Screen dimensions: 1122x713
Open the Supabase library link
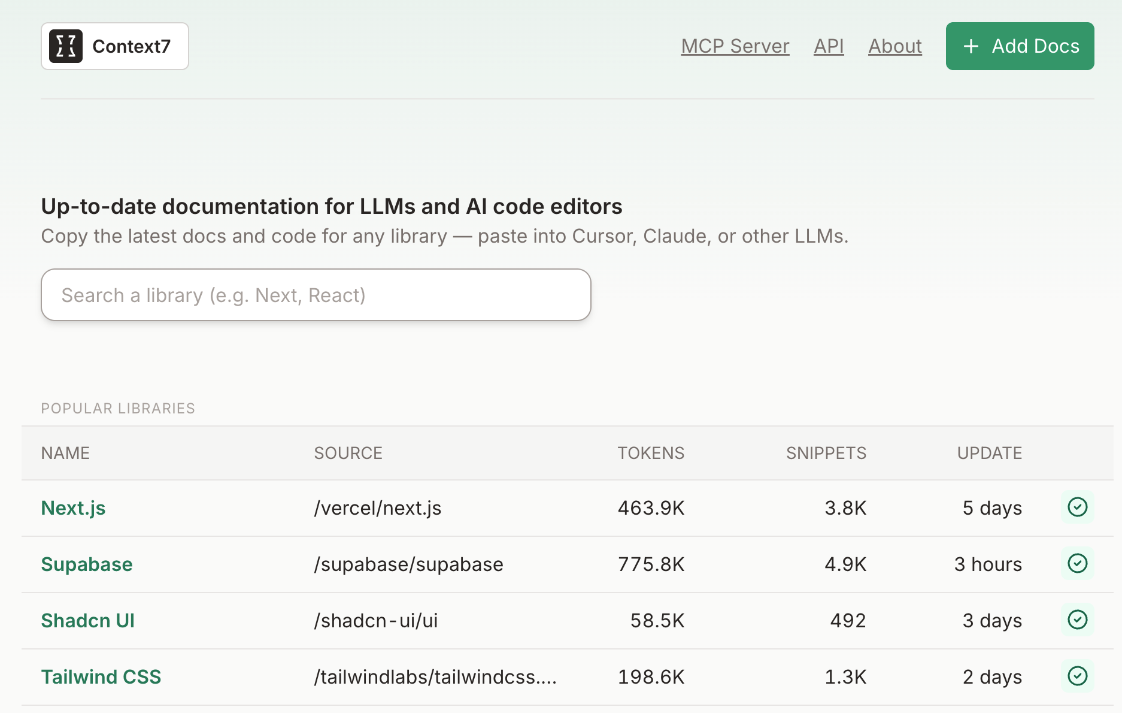click(x=87, y=564)
